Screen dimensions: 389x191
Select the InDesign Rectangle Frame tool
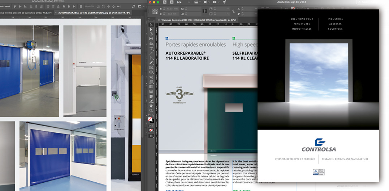[x=151, y=67]
